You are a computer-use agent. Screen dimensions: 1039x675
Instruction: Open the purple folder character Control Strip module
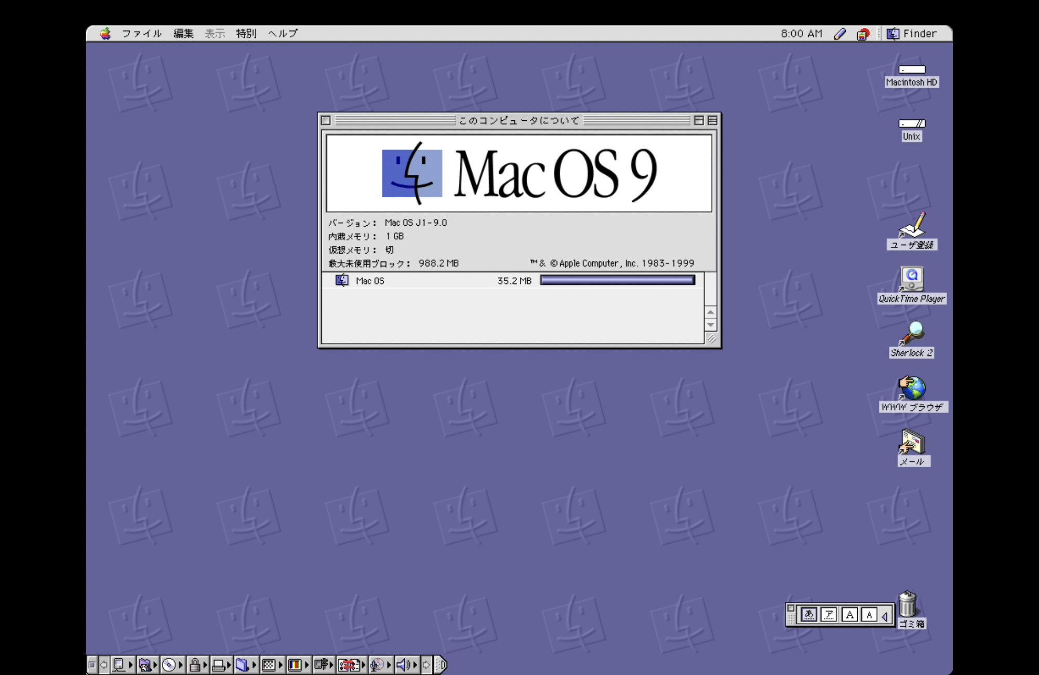tap(148, 665)
